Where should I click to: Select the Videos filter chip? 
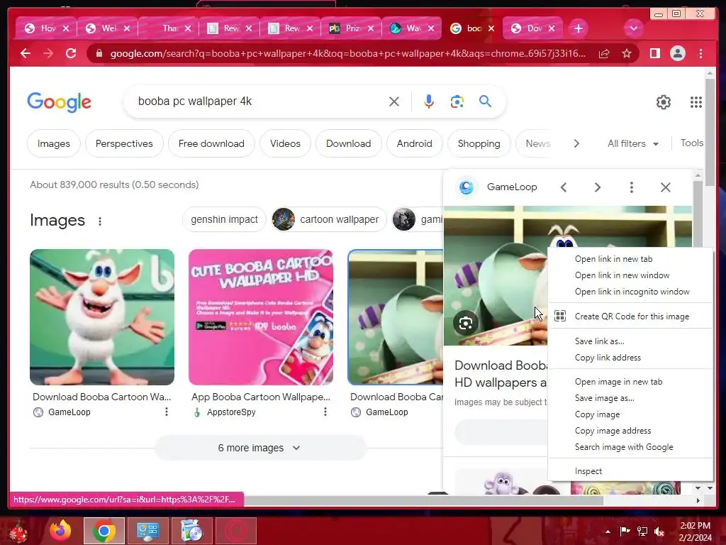285,143
